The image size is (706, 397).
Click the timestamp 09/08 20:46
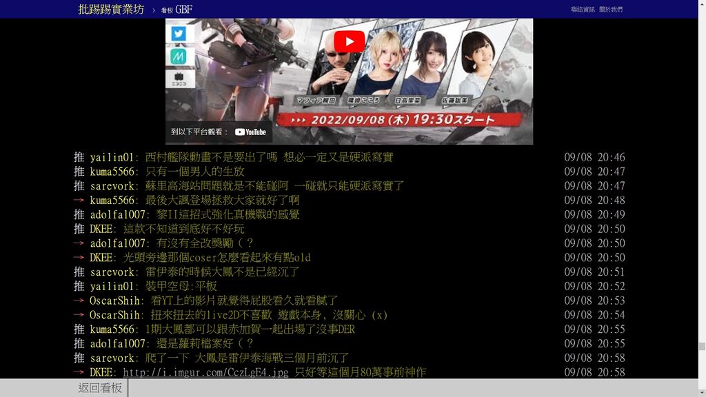pyautogui.click(x=594, y=157)
